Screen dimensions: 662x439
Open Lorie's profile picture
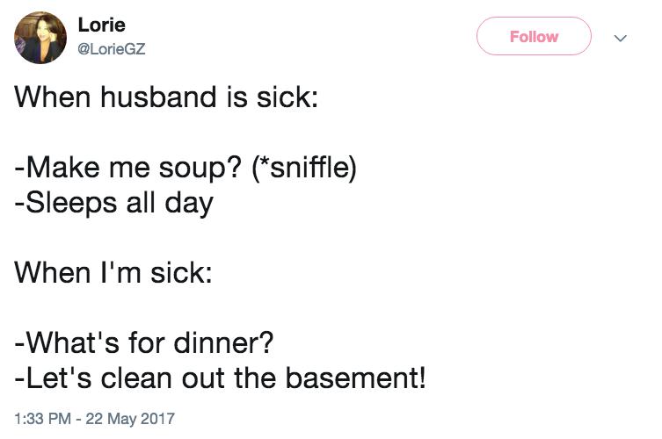(40, 38)
